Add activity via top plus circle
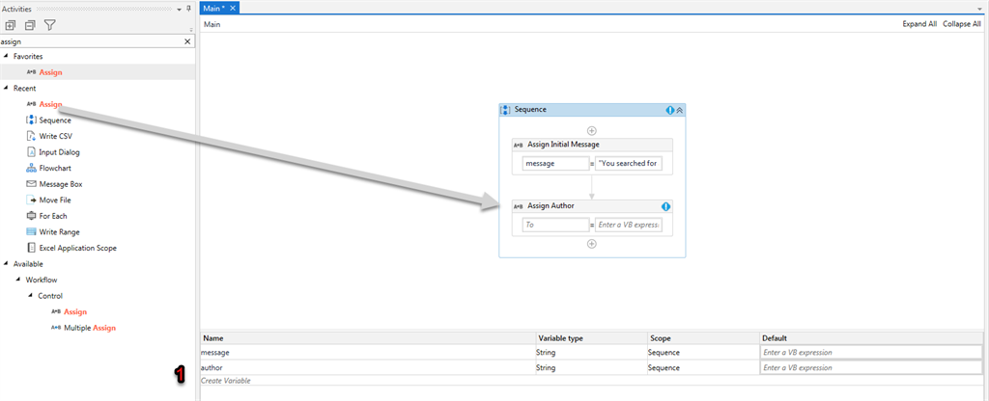This screenshot has height=401, width=989. coord(592,130)
